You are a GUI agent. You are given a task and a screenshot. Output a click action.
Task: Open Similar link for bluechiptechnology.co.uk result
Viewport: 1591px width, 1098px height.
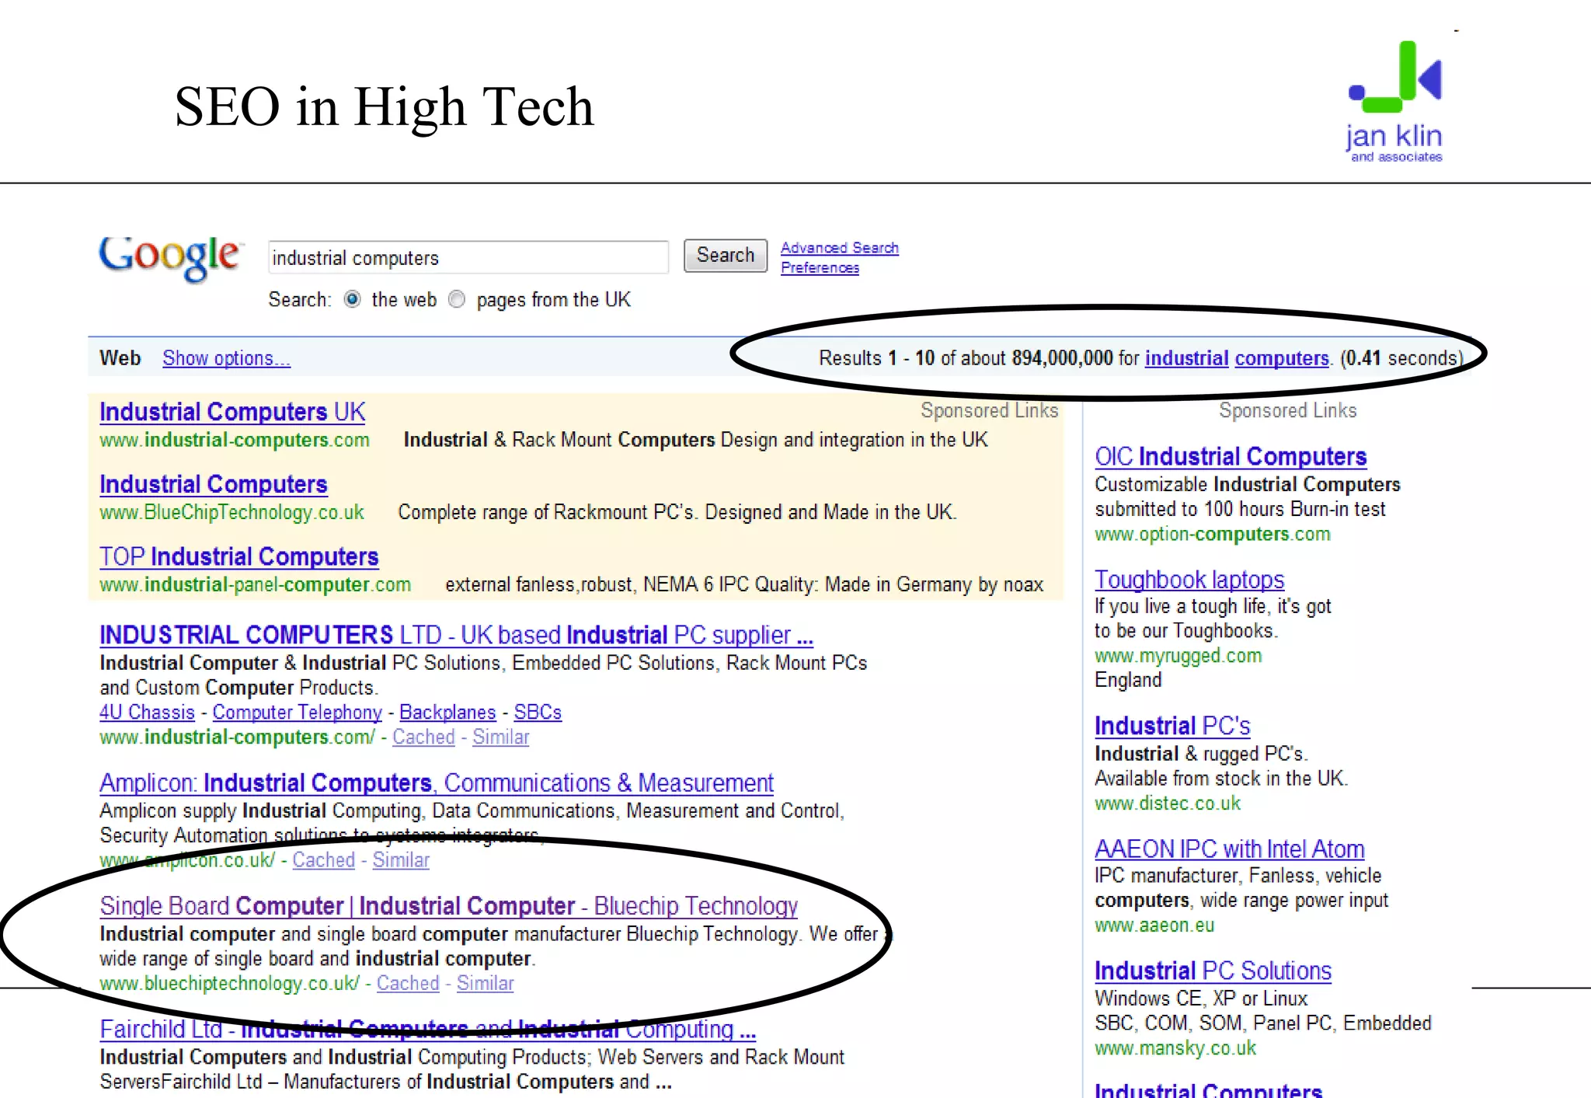click(486, 984)
